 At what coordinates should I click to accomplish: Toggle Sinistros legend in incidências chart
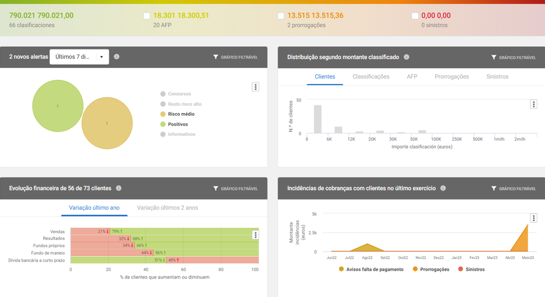471,269
